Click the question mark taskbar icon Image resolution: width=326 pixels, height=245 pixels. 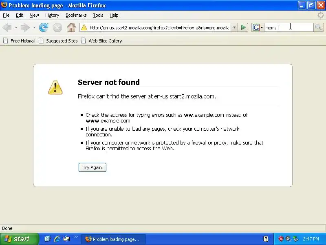tap(266, 239)
